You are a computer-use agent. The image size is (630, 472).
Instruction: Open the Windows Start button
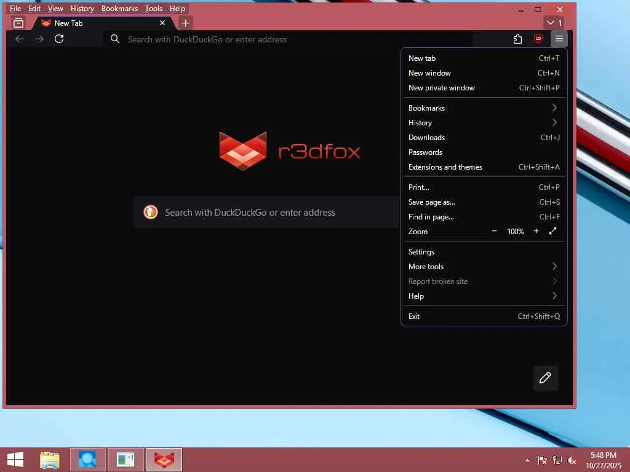pyautogui.click(x=15, y=460)
